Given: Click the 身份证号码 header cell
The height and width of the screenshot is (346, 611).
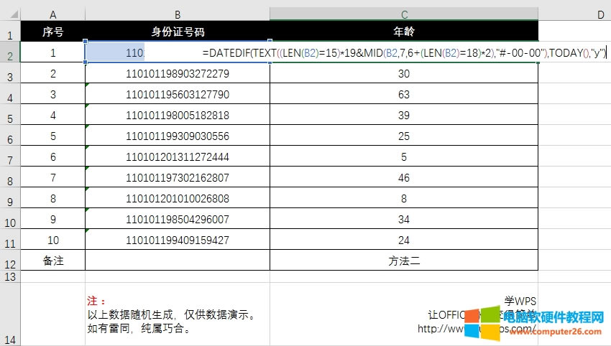Looking at the screenshot, I should tap(178, 32).
